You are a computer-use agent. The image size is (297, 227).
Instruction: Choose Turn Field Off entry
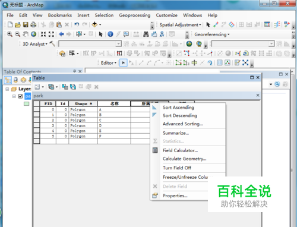pyautogui.click(x=177, y=168)
